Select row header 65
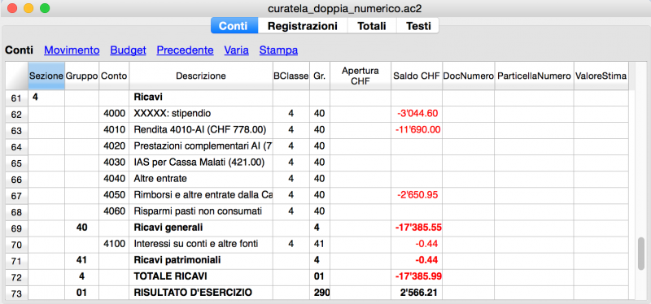Image resolution: width=651 pixels, height=304 pixels. (x=16, y=163)
